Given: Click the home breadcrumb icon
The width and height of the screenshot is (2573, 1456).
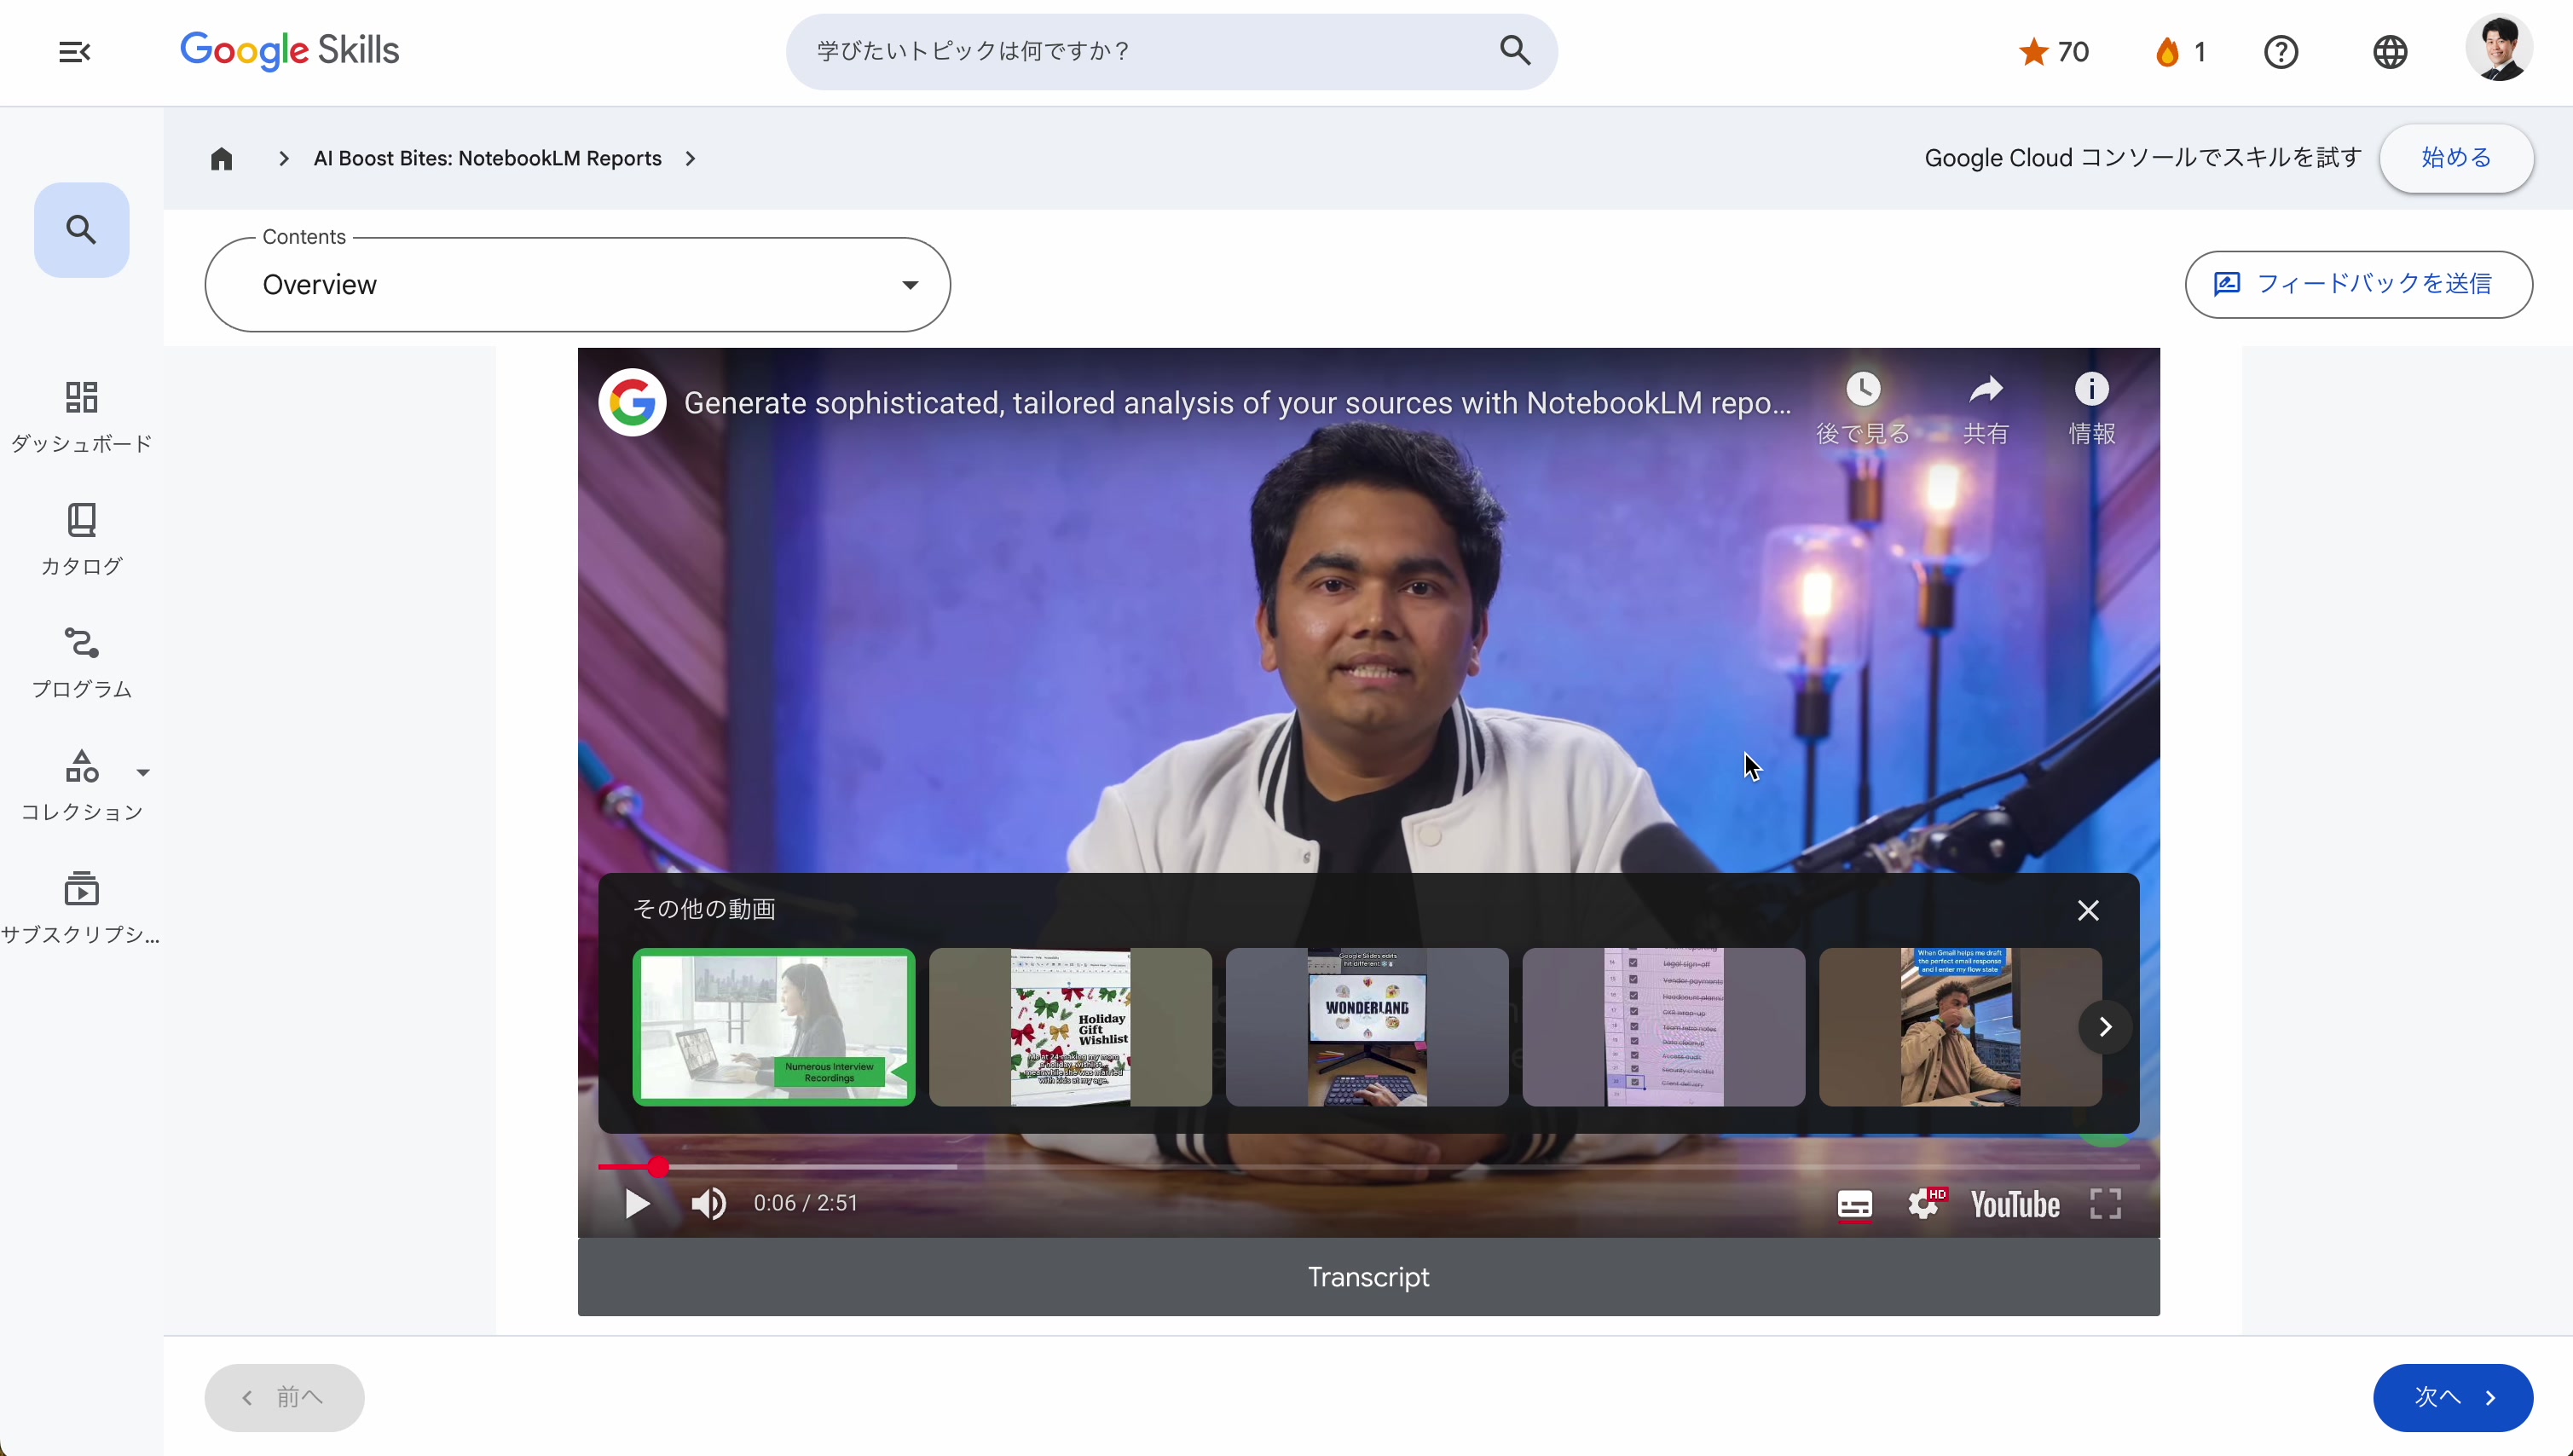Looking at the screenshot, I should point(221,159).
